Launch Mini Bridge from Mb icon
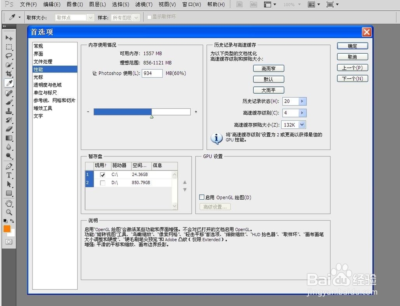400x306 pixels. pyautogui.click(x=253, y=4)
